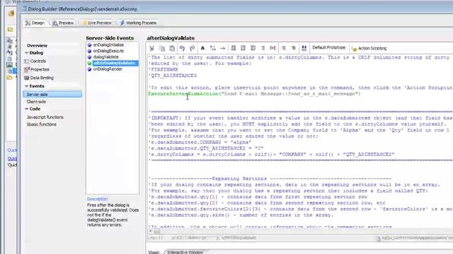Open the Controls item
This screenshot has height=254, width=453.
pyautogui.click(x=38, y=61)
